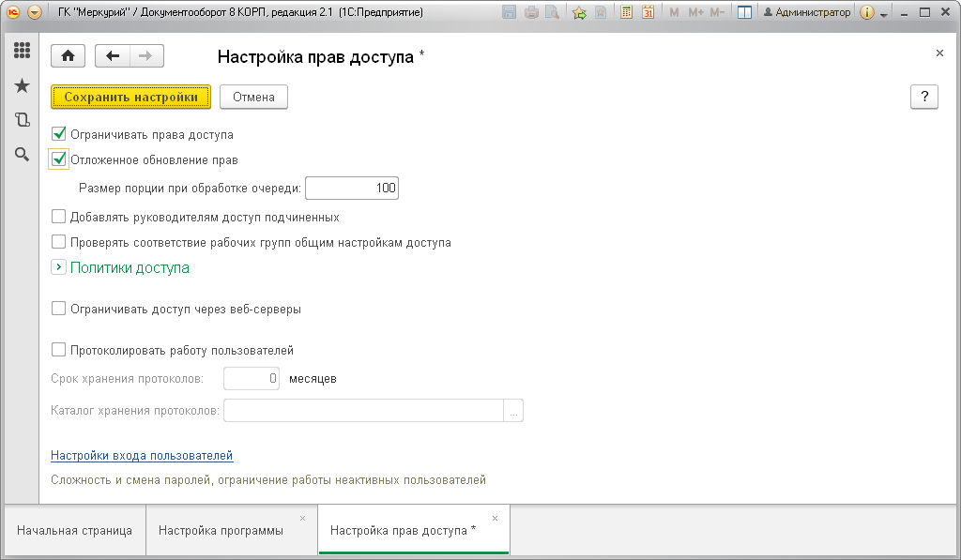961x560 pixels.
Task: Open the search magnifier in sidebar
Action: [23, 155]
